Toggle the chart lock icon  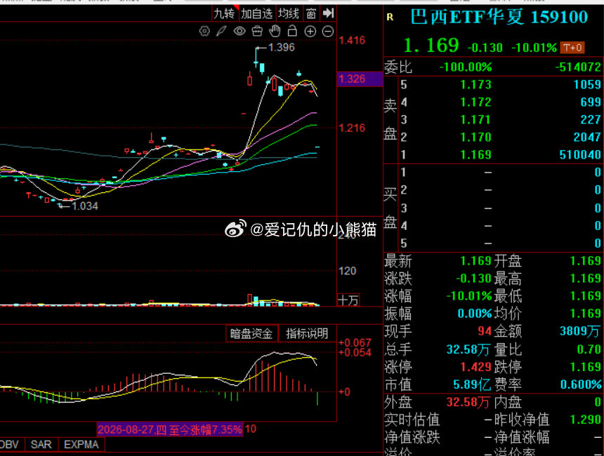coord(292,31)
